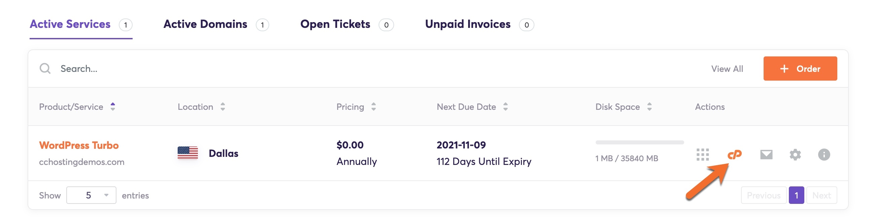The width and height of the screenshot is (875, 221).
Task: Open cPanel login icon for WordPress Turbo
Action: (734, 155)
